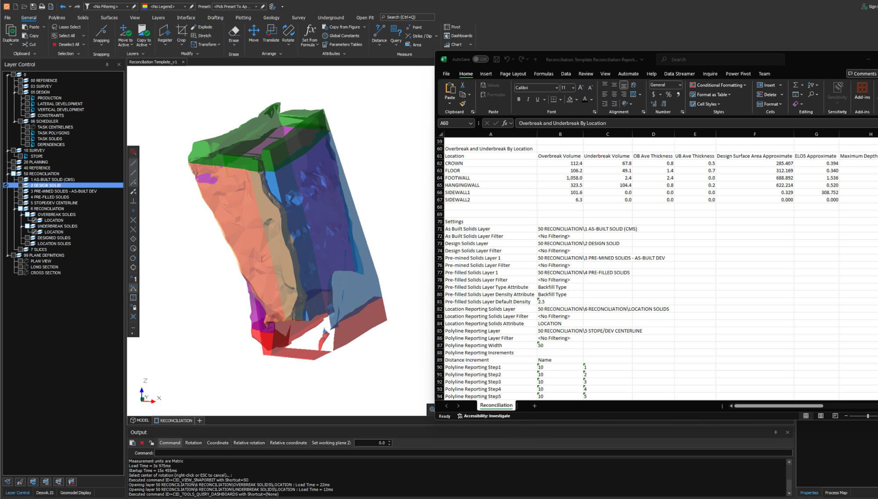Viewport: 878px width, 499px height.
Task: Toggle visibility of 1 AS-BUILT SOLID (CMS)
Action: tap(21, 179)
